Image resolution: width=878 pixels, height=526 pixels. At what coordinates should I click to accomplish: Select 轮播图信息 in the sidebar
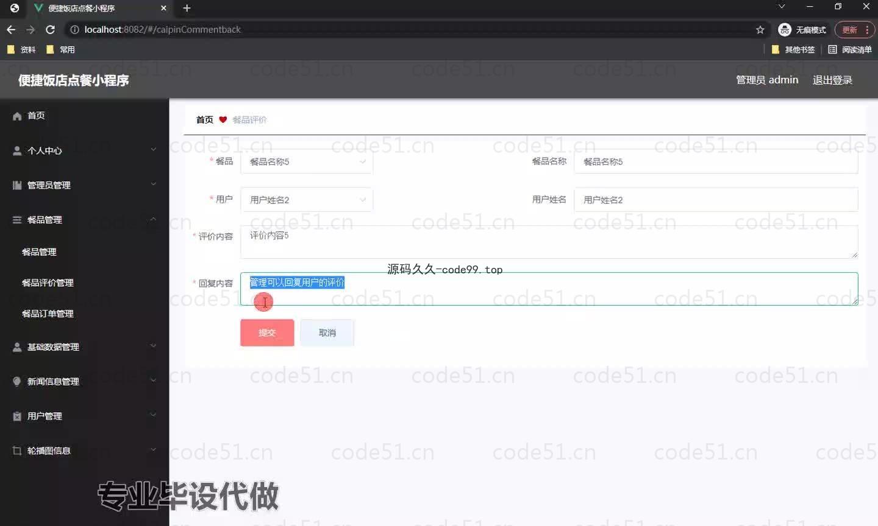coord(84,451)
